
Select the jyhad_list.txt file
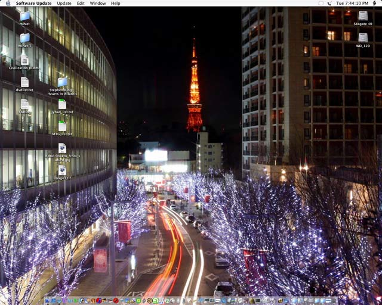pos(62,104)
